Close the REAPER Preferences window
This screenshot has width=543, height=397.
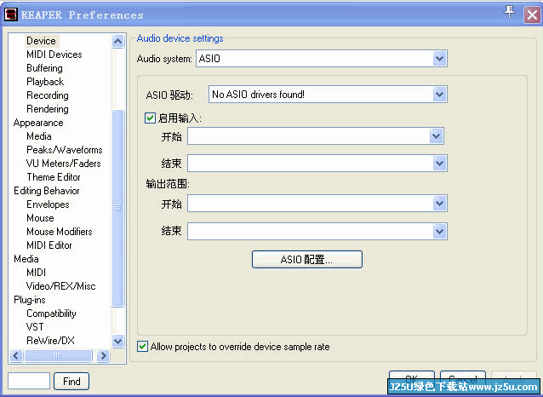[532, 15]
